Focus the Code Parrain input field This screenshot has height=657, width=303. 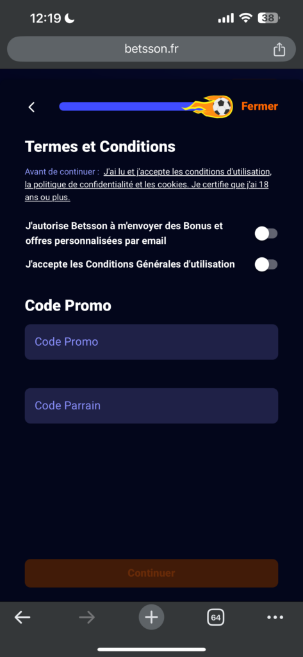coord(151,405)
